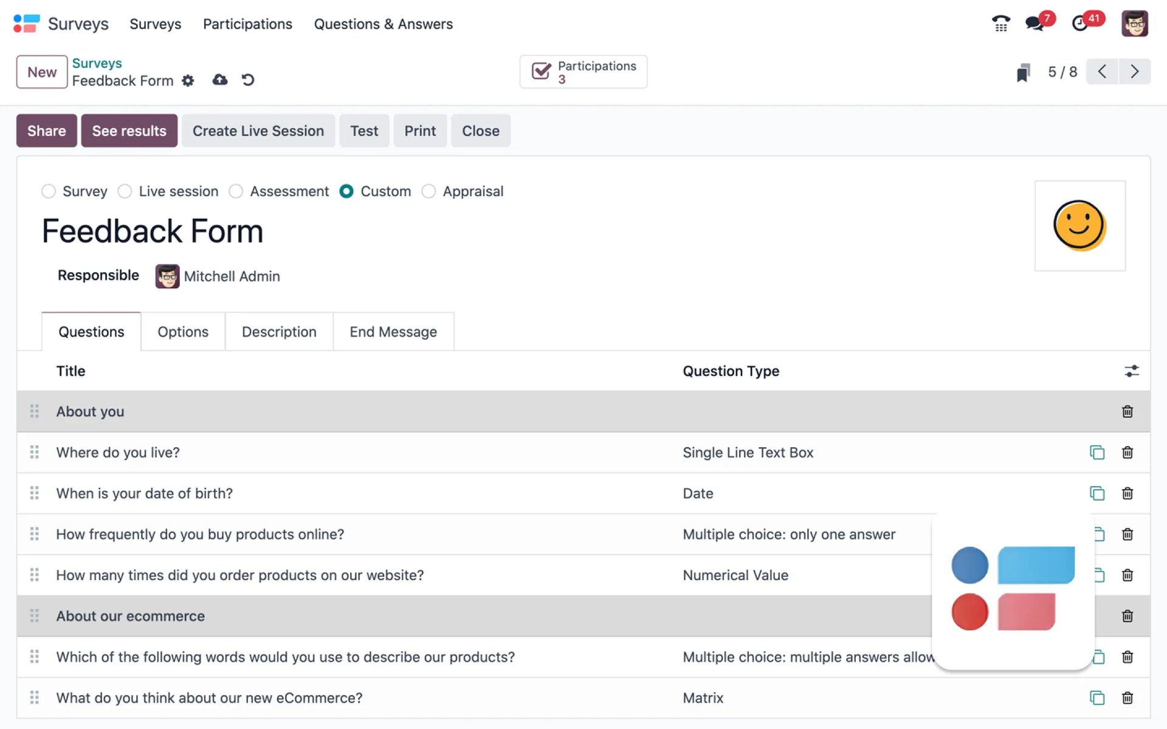The height and width of the screenshot is (729, 1167).
Task: Grab the drag handle of Where do you live row
Action: click(x=35, y=452)
